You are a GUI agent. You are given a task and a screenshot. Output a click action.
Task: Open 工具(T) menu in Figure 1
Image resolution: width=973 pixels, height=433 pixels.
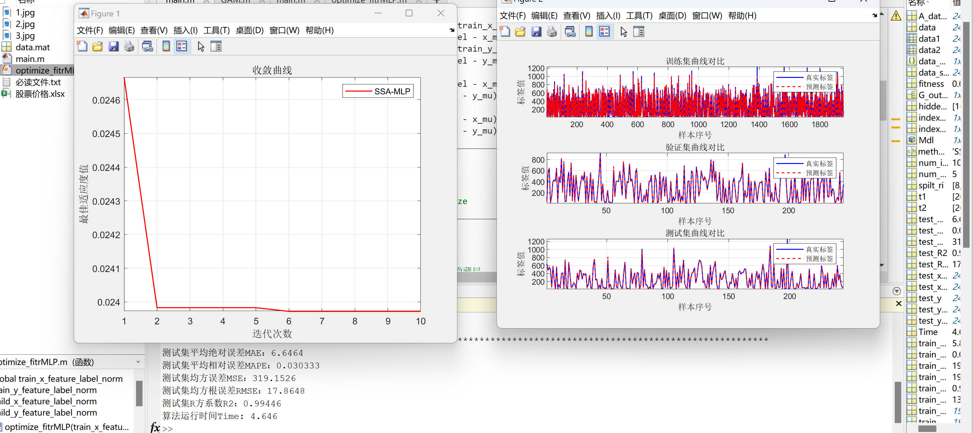click(x=216, y=30)
